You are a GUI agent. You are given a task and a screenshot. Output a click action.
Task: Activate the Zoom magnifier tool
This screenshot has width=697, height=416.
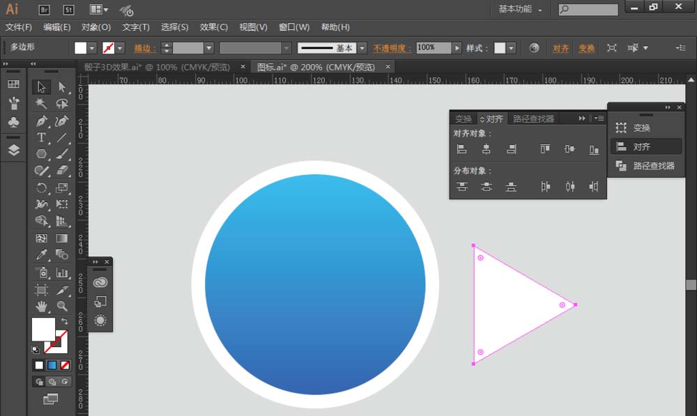click(62, 306)
